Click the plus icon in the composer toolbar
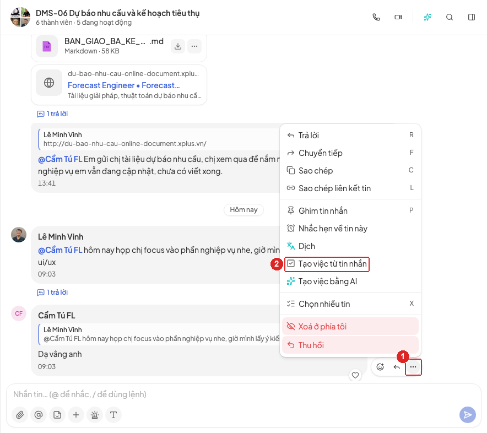 (x=76, y=415)
